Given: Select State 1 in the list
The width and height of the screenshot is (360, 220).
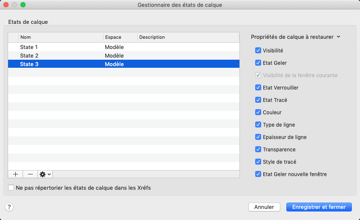Looking at the screenshot, I should [29, 47].
